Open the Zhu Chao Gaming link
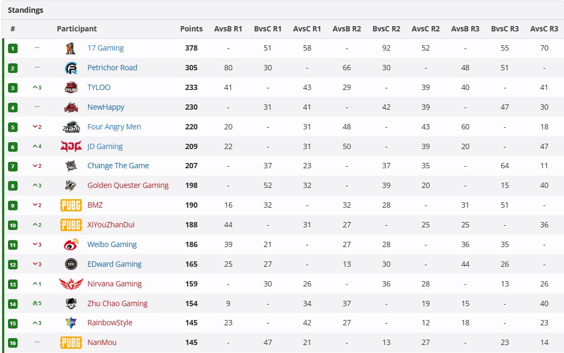564x353 pixels. tap(117, 304)
